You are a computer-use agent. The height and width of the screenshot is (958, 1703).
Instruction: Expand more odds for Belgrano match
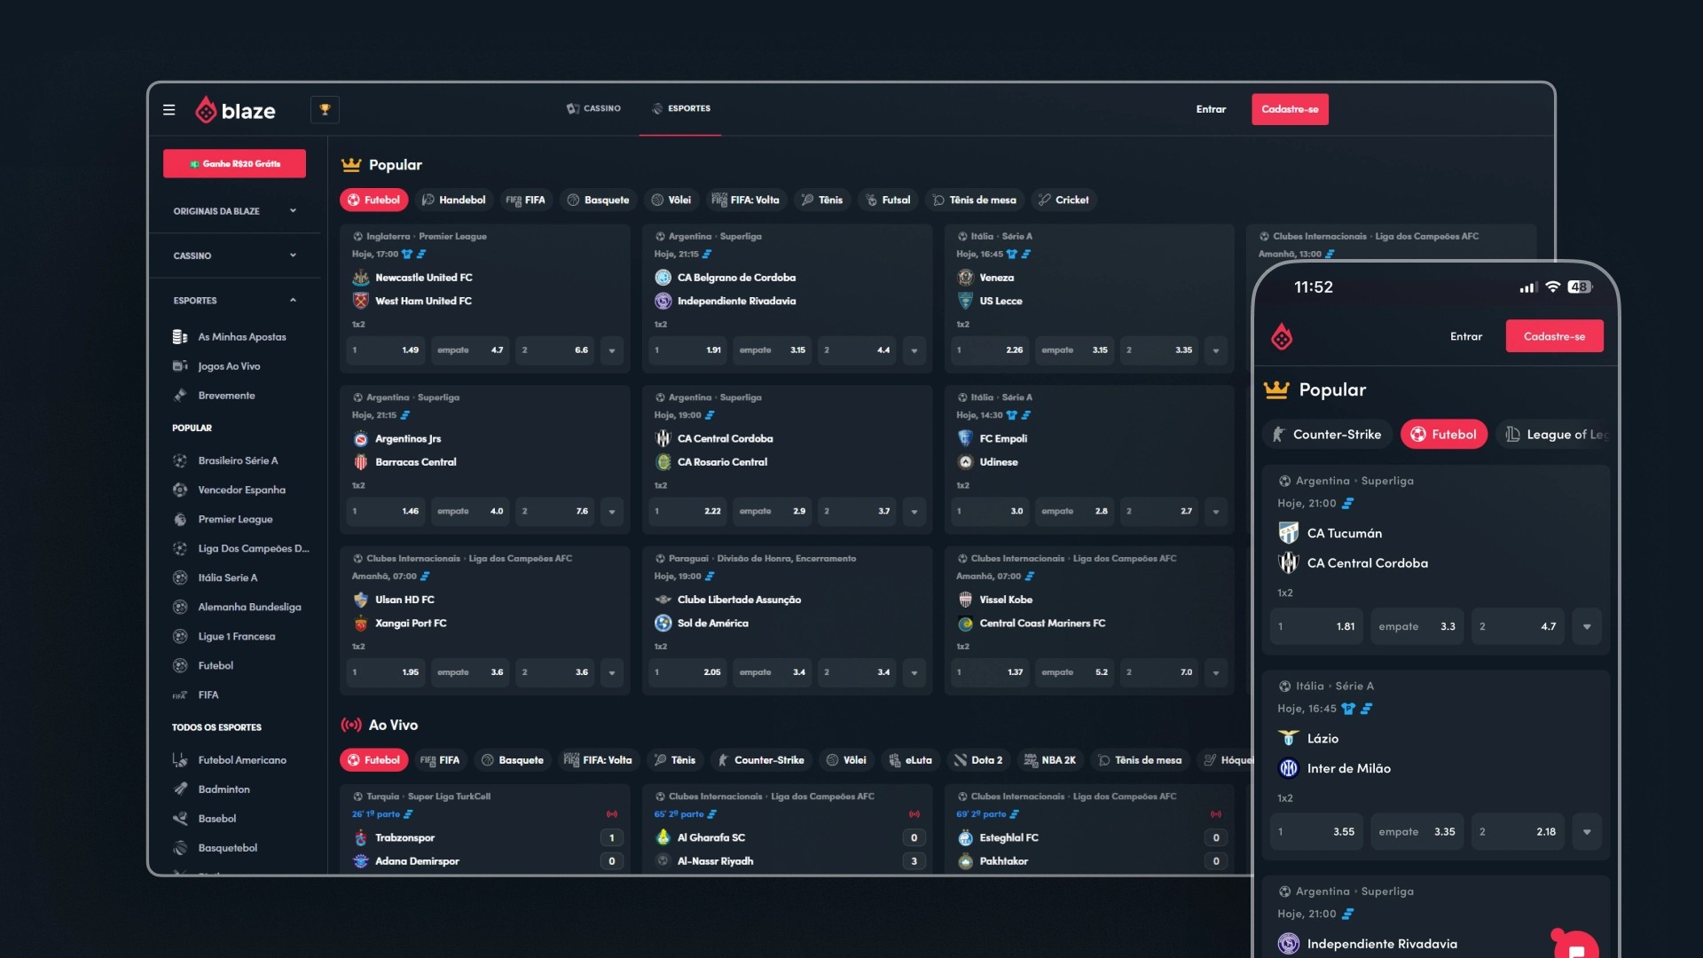914,350
